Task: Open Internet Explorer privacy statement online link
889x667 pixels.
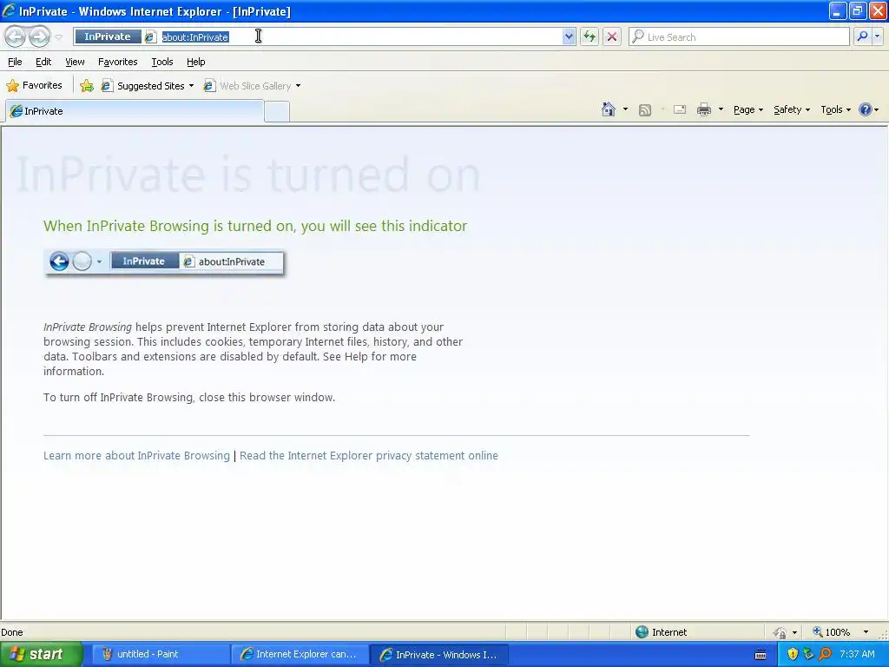Action: point(368,455)
